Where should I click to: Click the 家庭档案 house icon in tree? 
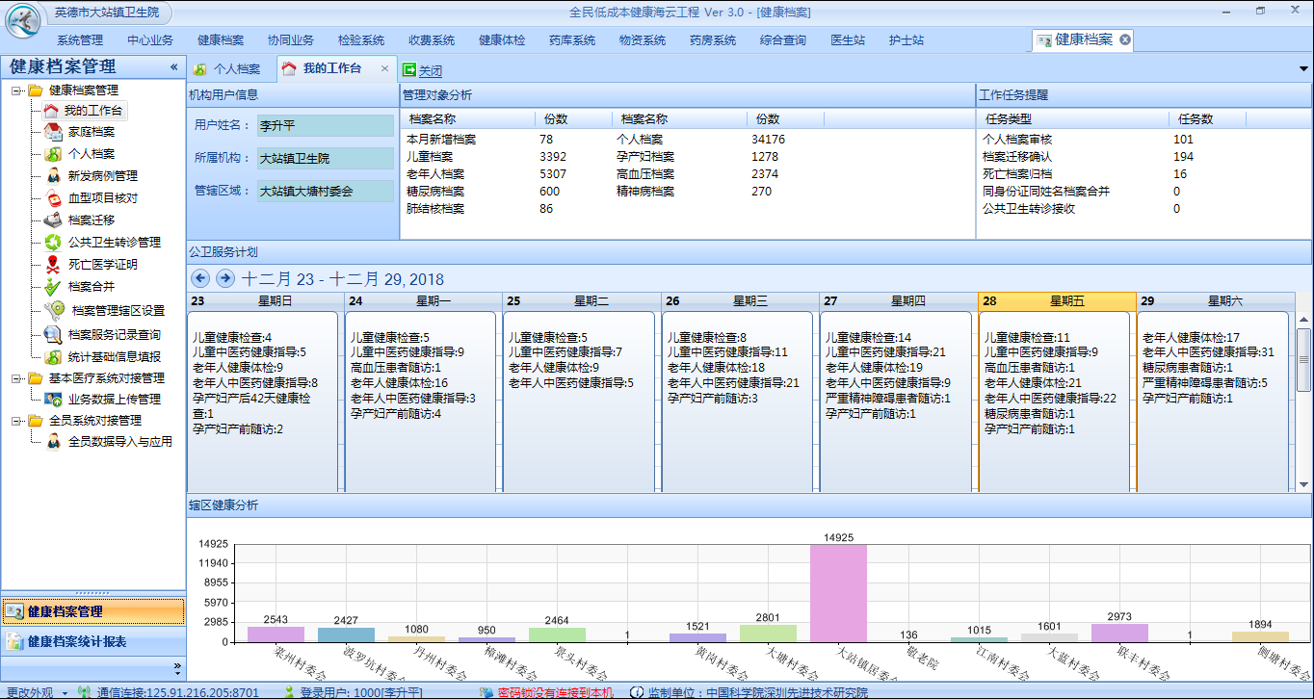pyautogui.click(x=52, y=132)
